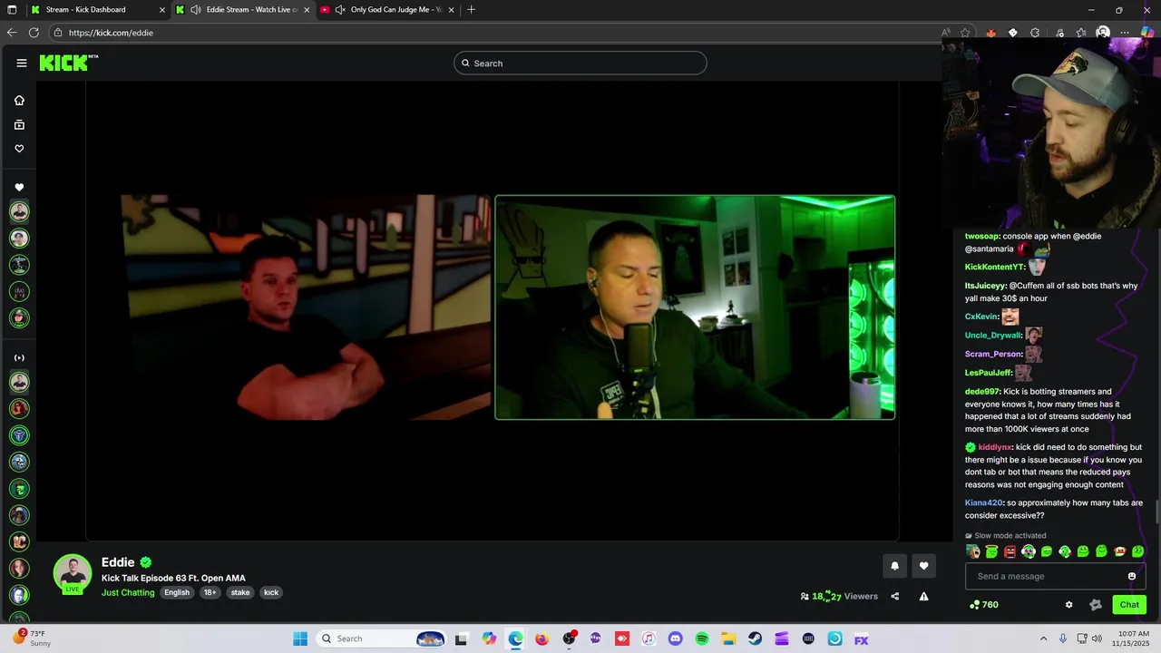Open the Home icon in sidebar
The width and height of the screenshot is (1161, 653).
[x=19, y=101]
